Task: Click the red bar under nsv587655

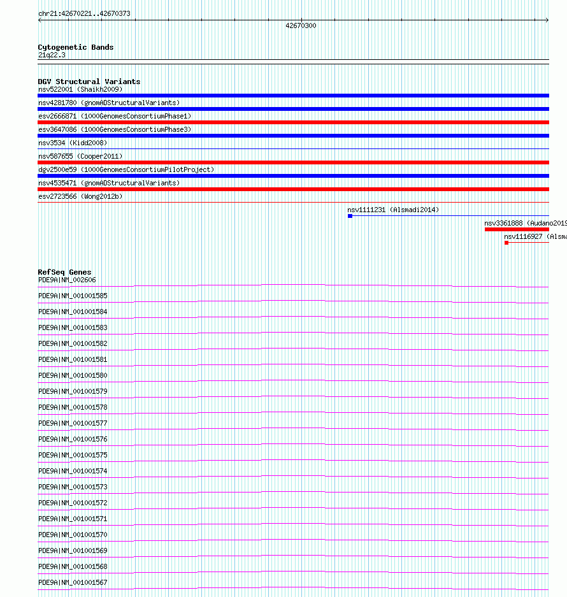Action: 293,162
